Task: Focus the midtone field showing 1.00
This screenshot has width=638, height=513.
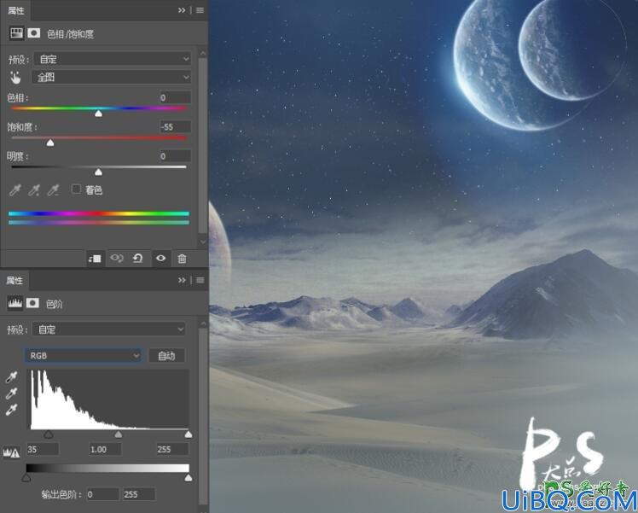Action: click(106, 450)
